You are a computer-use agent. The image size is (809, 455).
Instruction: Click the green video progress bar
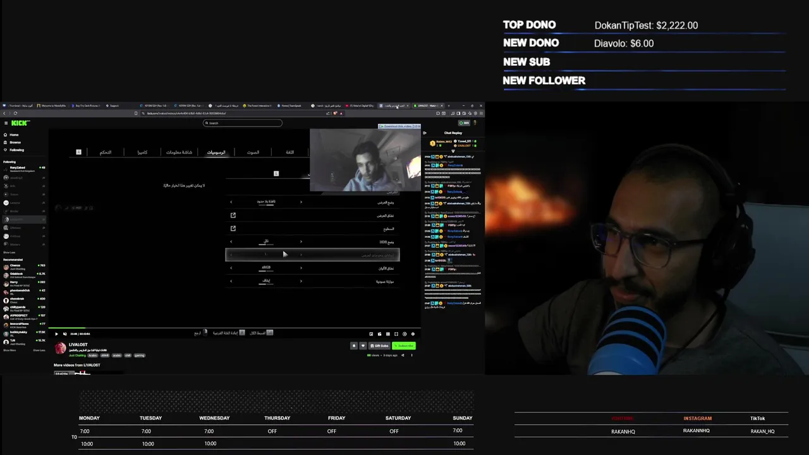point(66,328)
